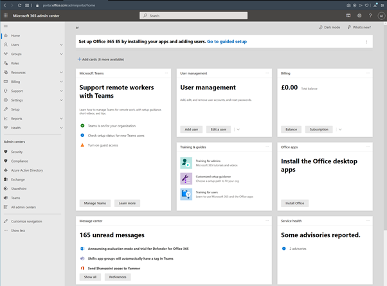The width and height of the screenshot is (387, 286).
Task: Expand the Settings menu chevron
Action: (x=61, y=100)
